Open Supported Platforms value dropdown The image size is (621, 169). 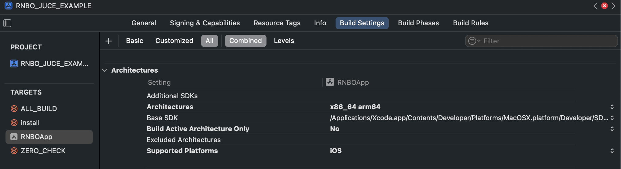point(612,151)
